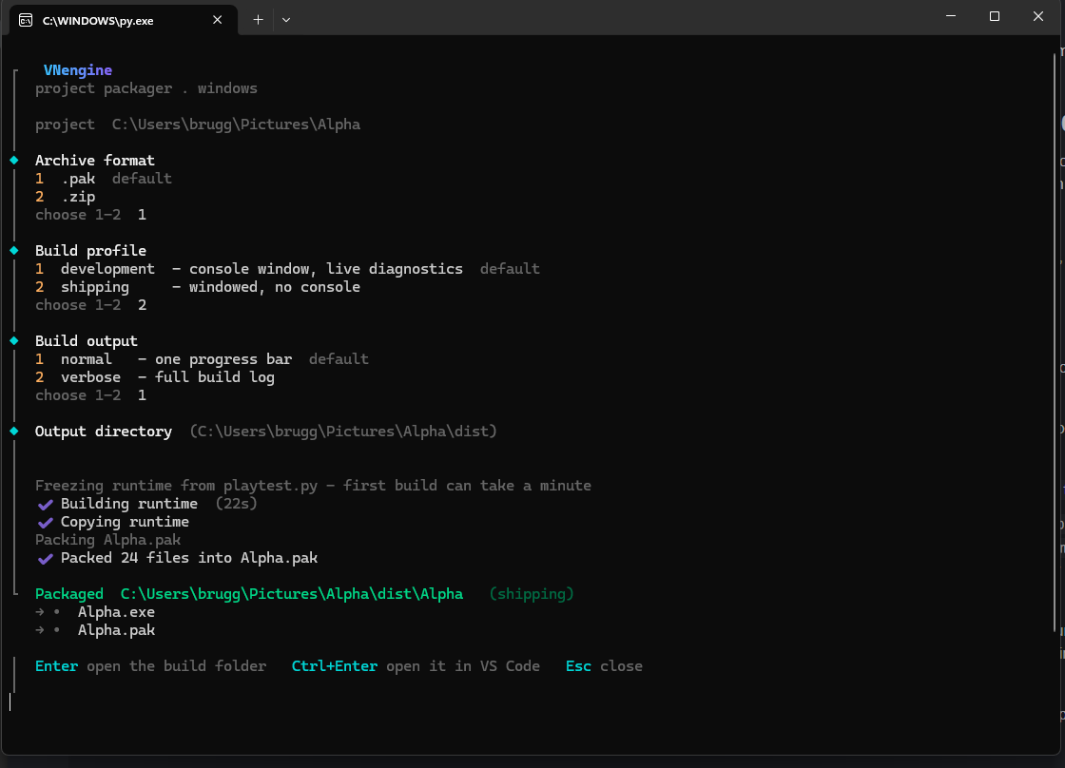
Task: Select the C:\WINDOWS\py.exe tab
Action: click(123, 20)
